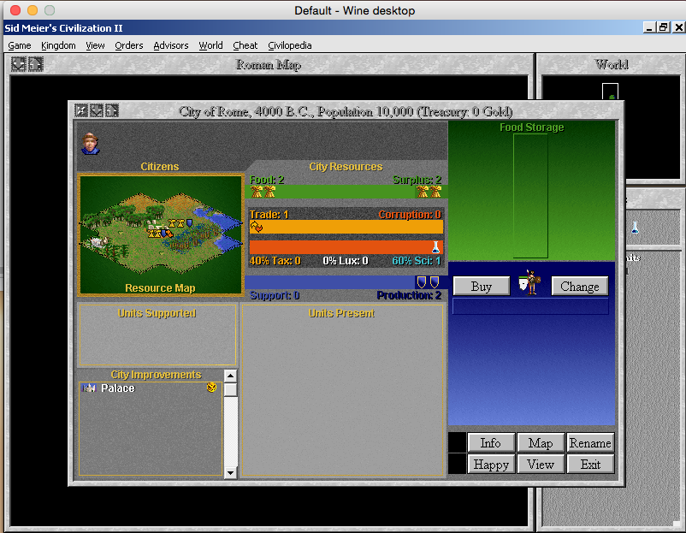This screenshot has width=686, height=533.
Task: Open the Cheat menu
Action: [245, 45]
